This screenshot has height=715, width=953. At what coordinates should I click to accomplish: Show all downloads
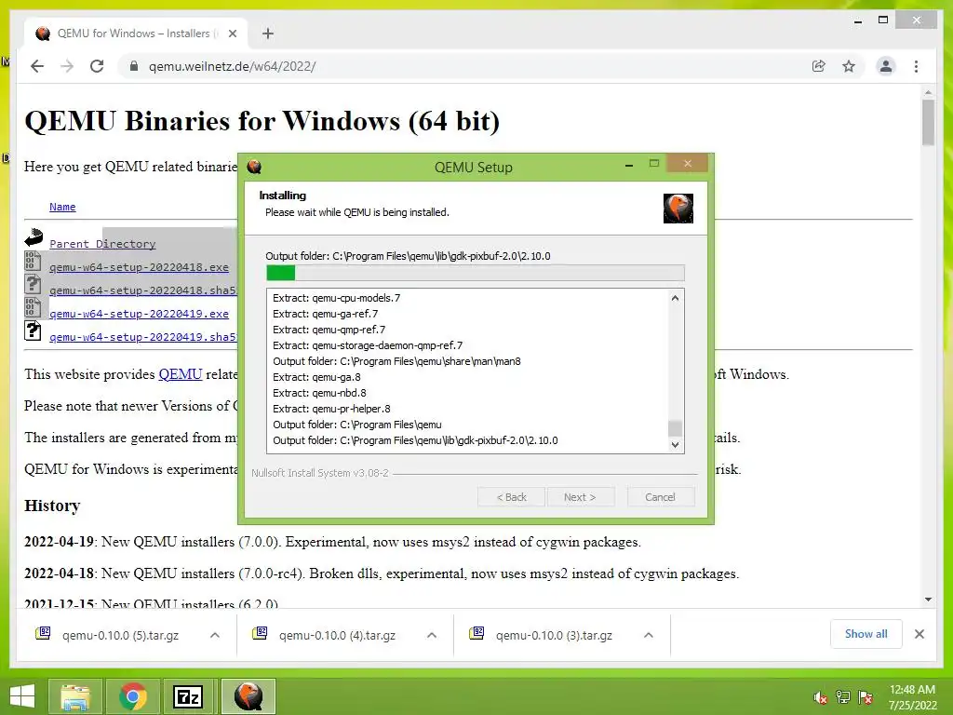(866, 634)
